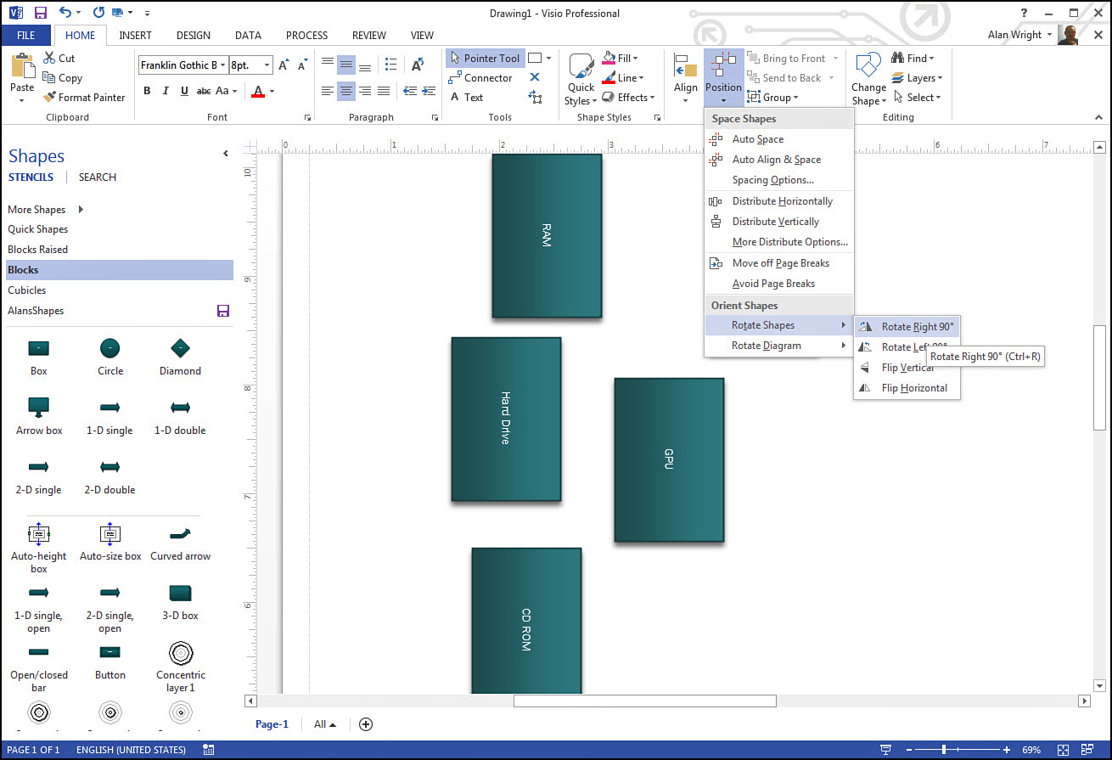Pick the Curved arrow stencil shape
The height and width of the screenshot is (760, 1112).
click(x=180, y=534)
